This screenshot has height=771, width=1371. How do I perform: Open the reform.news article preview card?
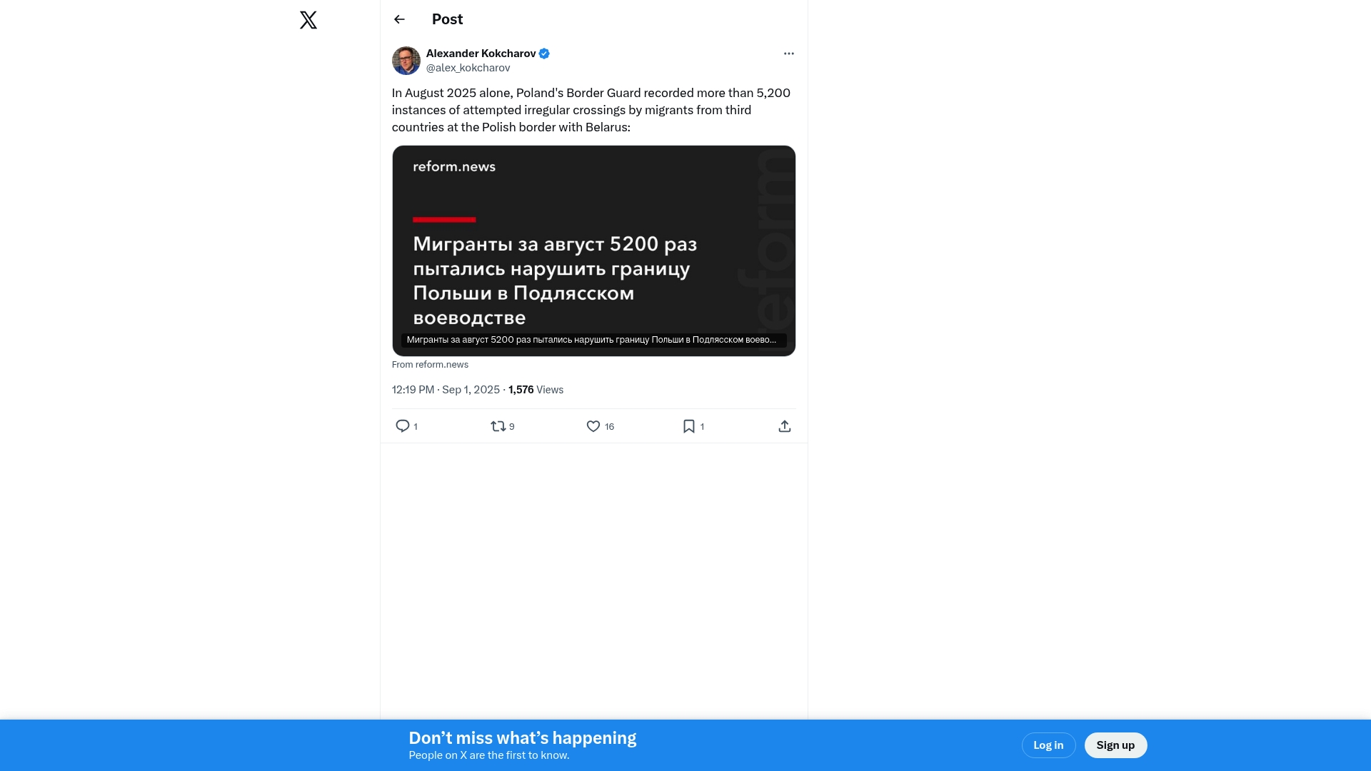(x=593, y=243)
